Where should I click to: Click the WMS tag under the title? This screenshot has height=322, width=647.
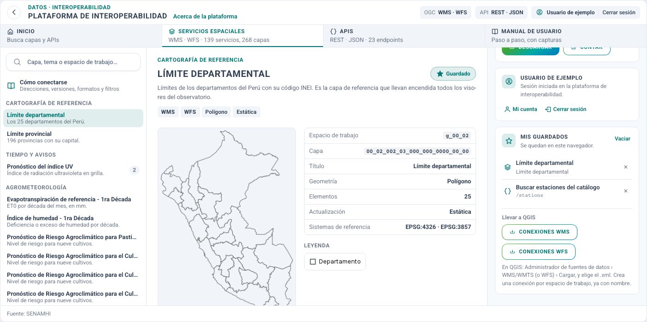168,112
